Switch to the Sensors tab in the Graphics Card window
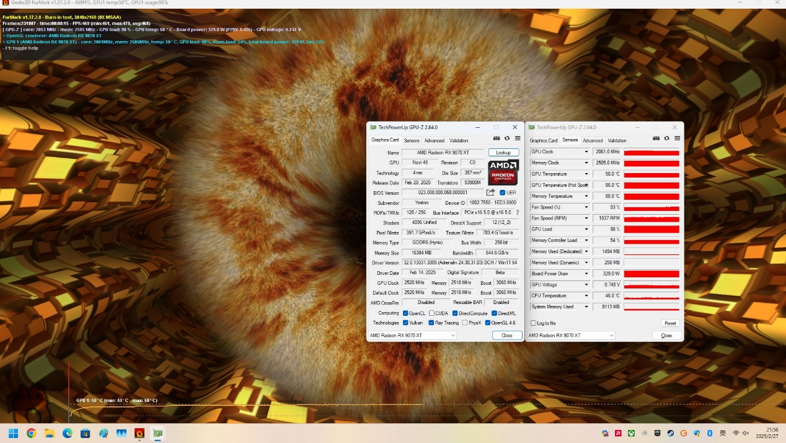 click(412, 141)
